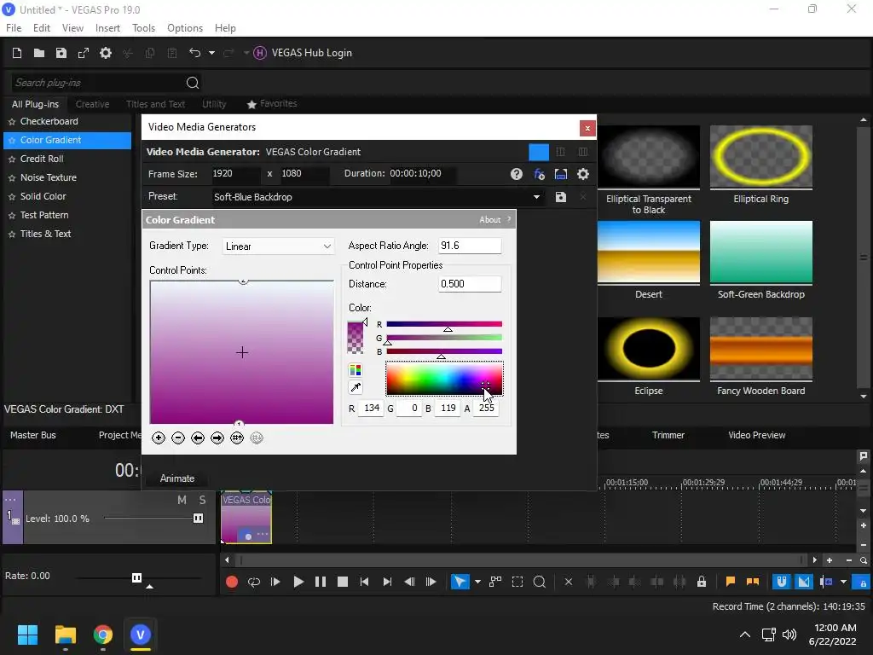Toggle favorite star for Solid Color
This screenshot has width=873, height=655.
coord(12,197)
